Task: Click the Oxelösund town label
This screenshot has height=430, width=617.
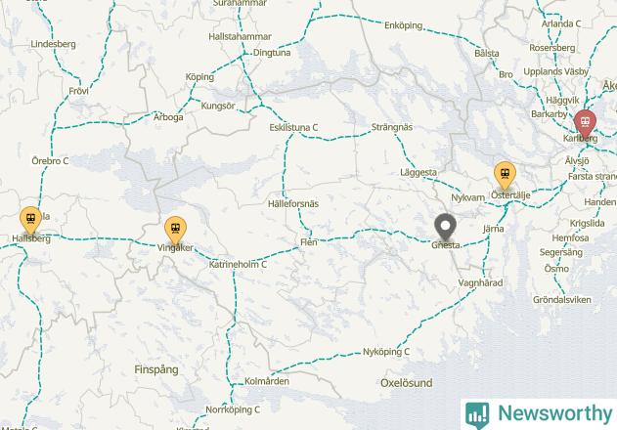Action: pyautogui.click(x=407, y=383)
